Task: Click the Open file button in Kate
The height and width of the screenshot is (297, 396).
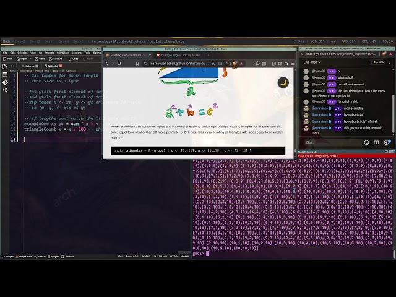Action: pos(22,59)
